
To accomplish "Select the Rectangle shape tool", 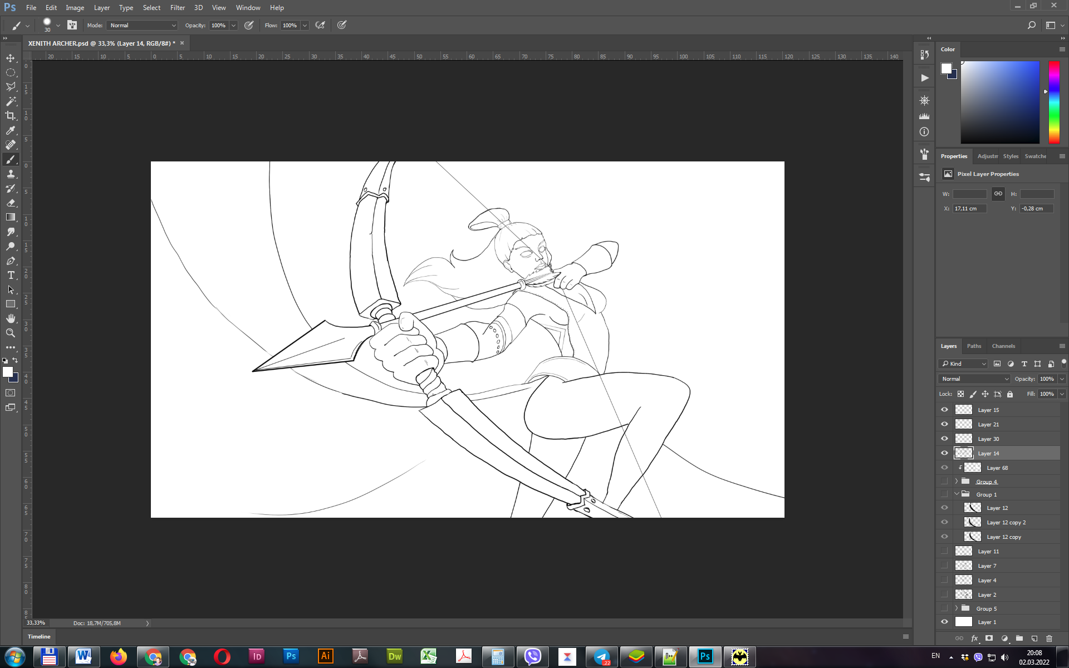I will coord(11,304).
